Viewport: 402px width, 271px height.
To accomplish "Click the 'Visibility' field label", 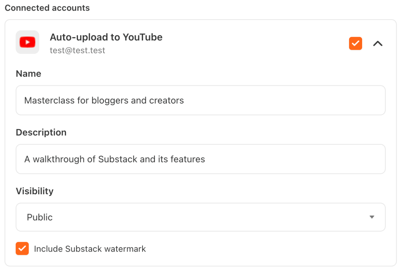I will pos(35,191).
